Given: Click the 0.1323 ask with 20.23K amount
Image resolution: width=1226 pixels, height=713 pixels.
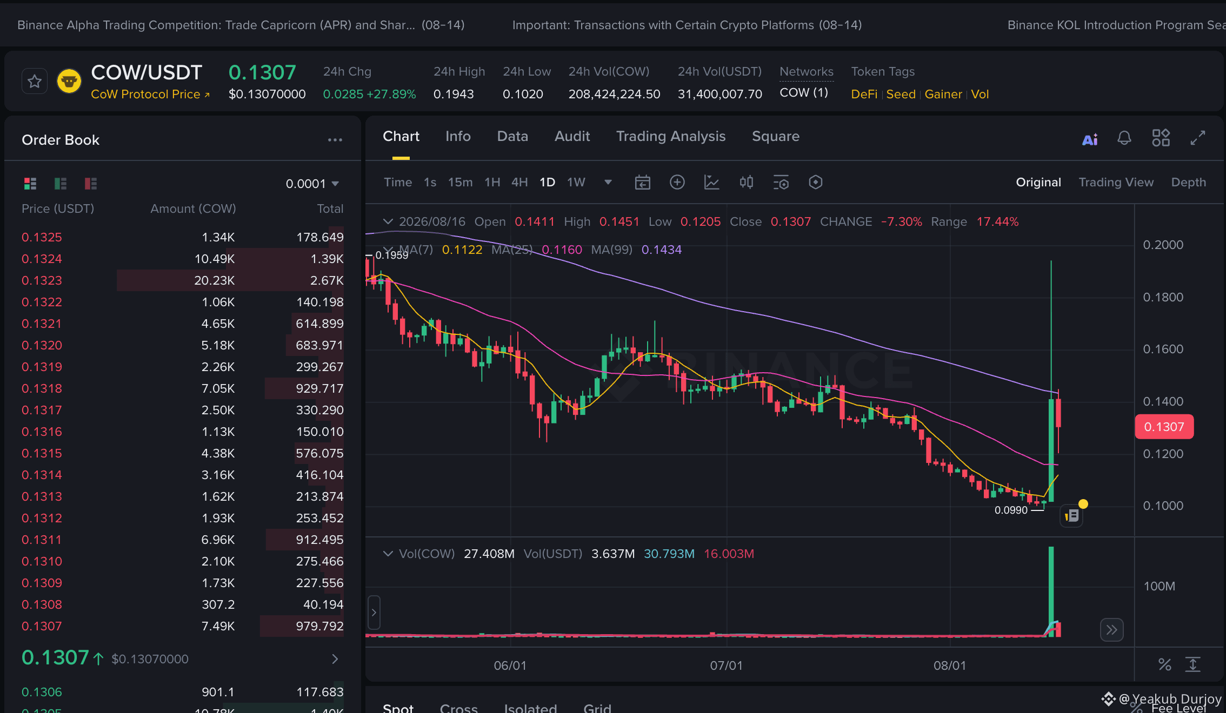Looking at the screenshot, I should [183, 280].
